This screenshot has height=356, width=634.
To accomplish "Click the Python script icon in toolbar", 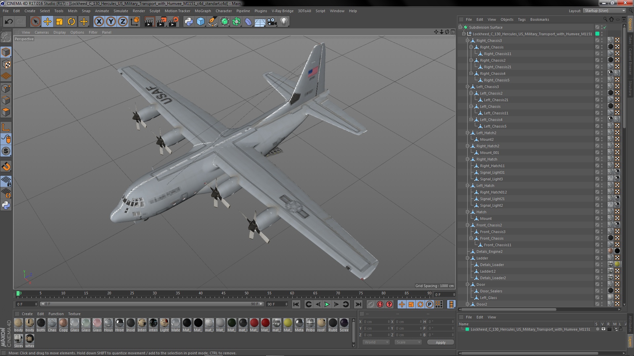I will pyautogui.click(x=189, y=22).
